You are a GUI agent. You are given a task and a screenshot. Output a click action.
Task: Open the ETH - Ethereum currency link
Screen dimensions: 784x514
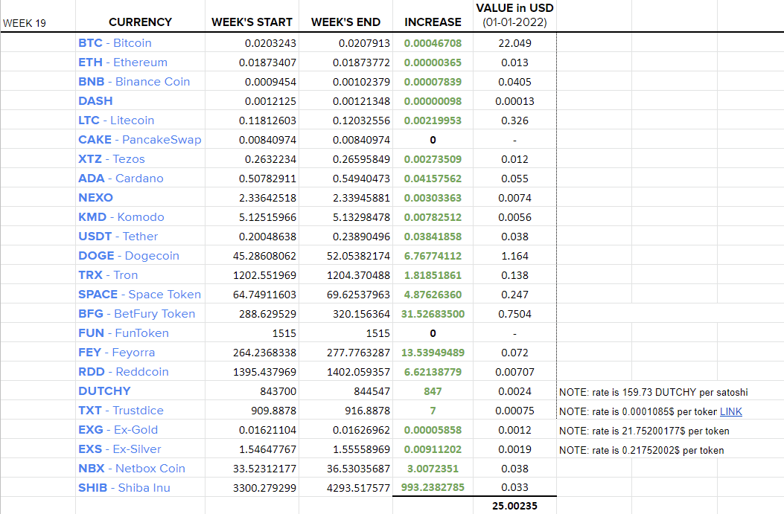pyautogui.click(x=123, y=62)
